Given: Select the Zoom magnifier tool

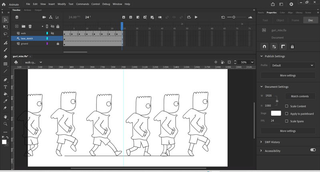Looking at the screenshot, I should pos(5,124).
